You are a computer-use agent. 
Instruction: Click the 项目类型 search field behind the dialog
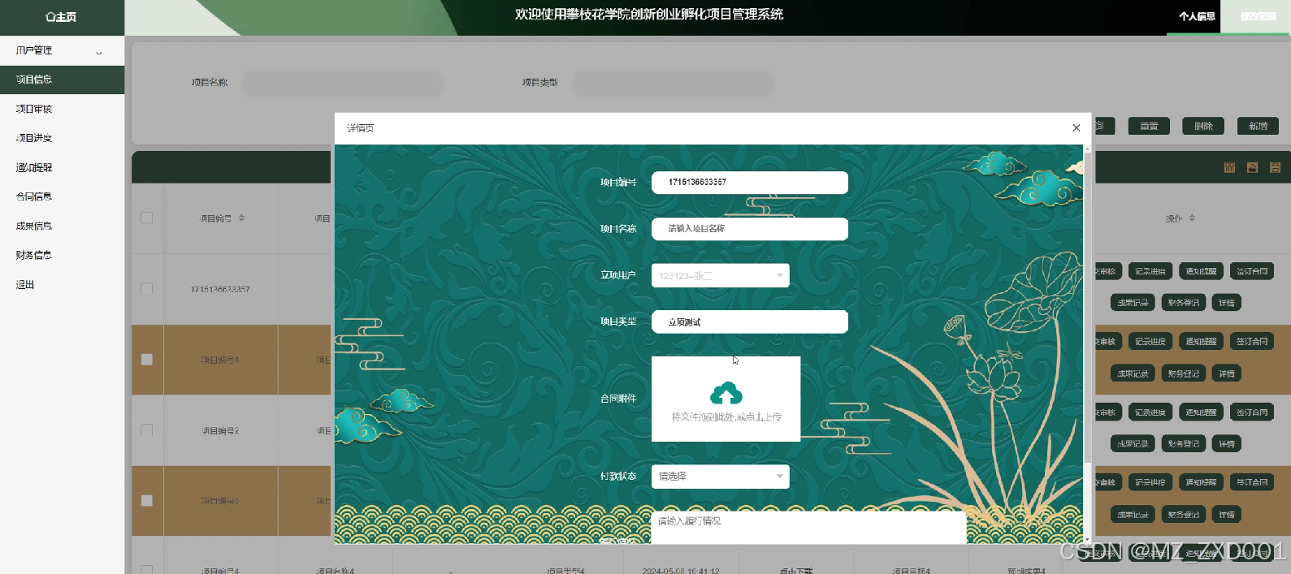pyautogui.click(x=674, y=83)
